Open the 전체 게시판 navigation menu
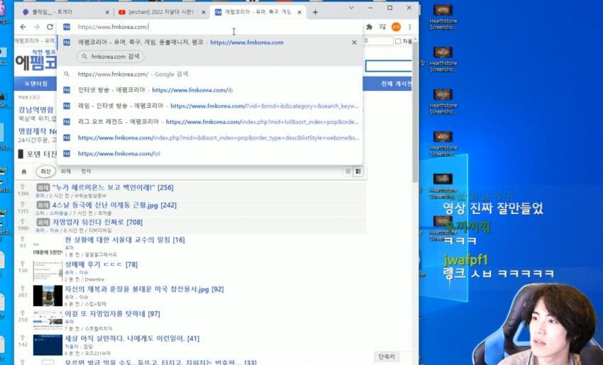The height and width of the screenshot is (365, 603). (x=396, y=84)
